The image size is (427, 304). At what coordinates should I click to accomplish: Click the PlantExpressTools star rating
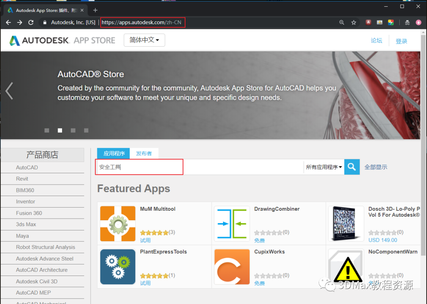155,276
